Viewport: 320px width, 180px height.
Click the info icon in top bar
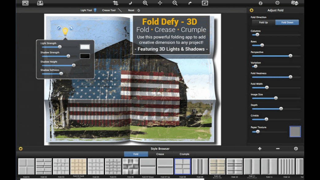(261, 3)
